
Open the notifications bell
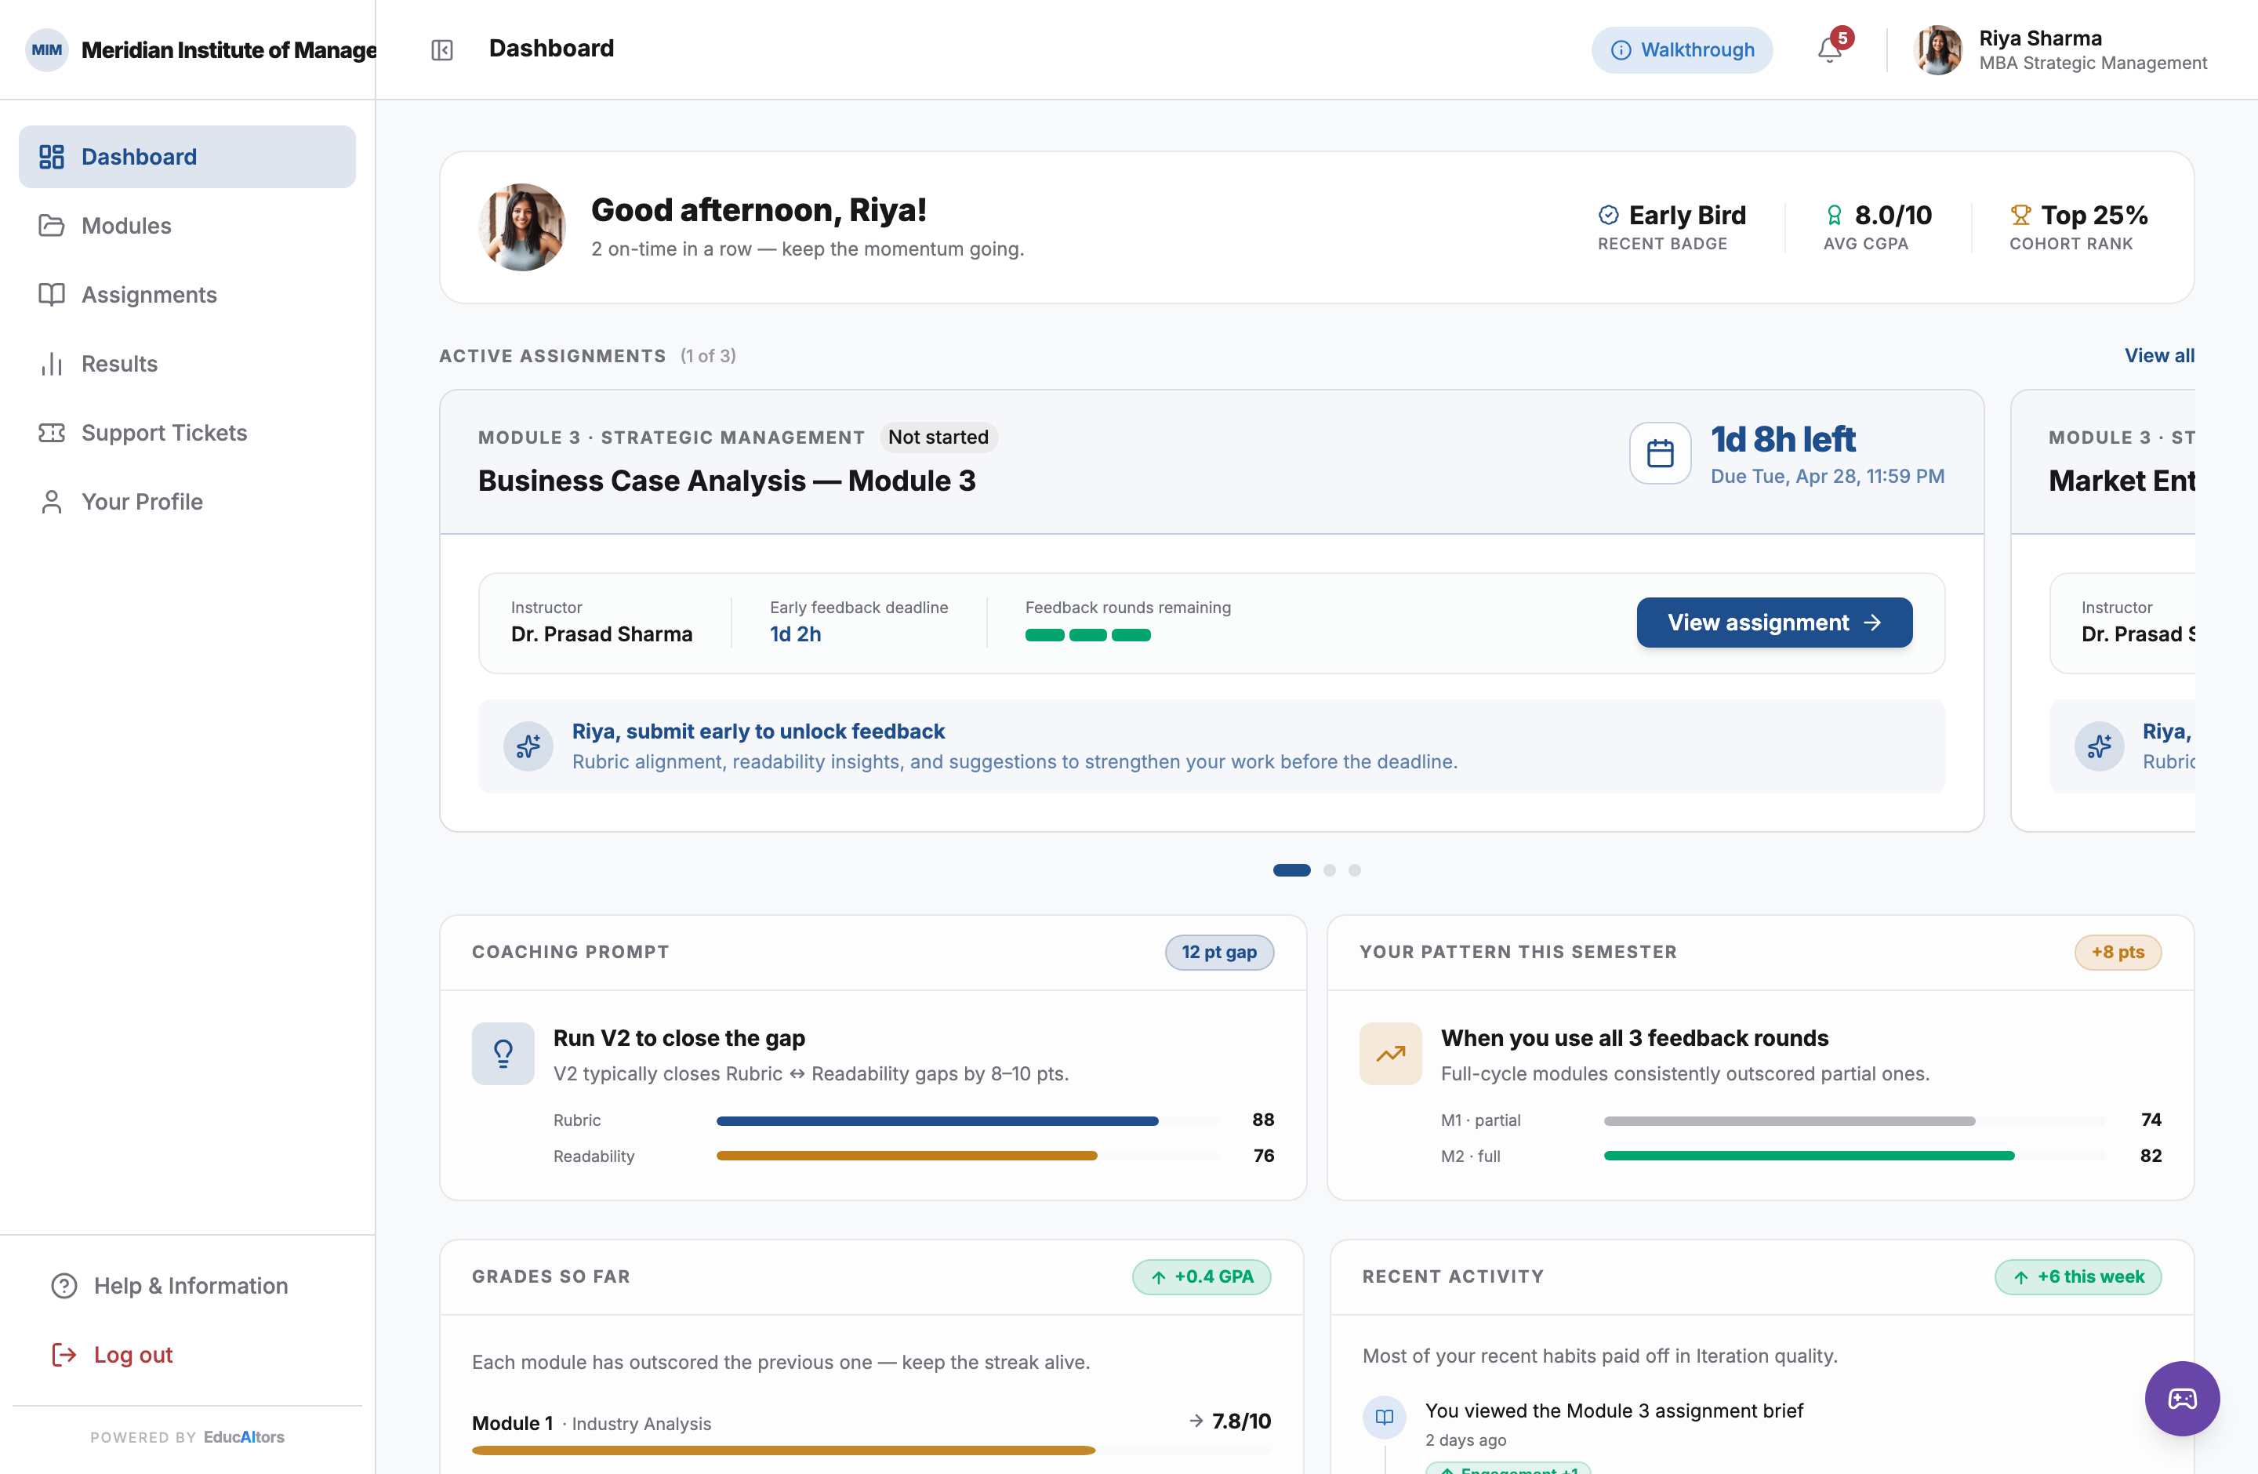point(1829,49)
